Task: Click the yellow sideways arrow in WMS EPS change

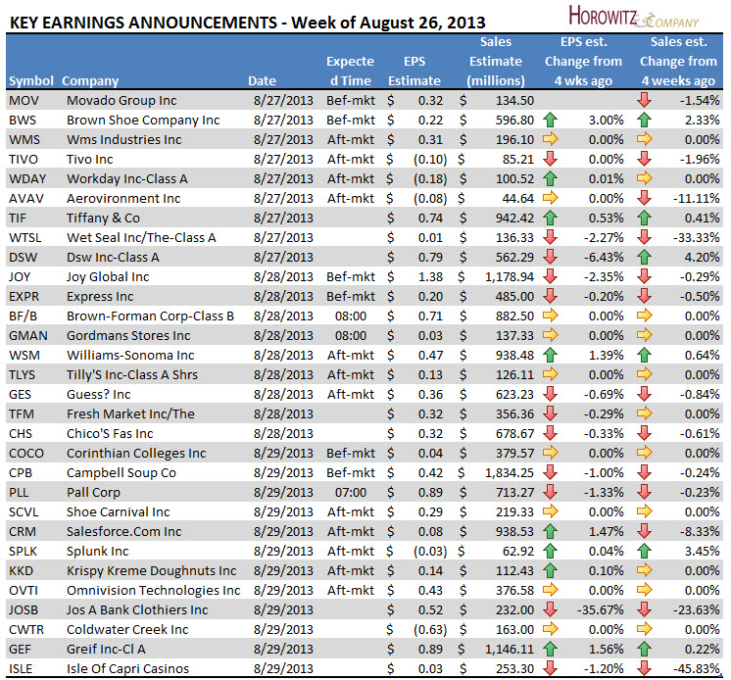Action: click(x=550, y=139)
